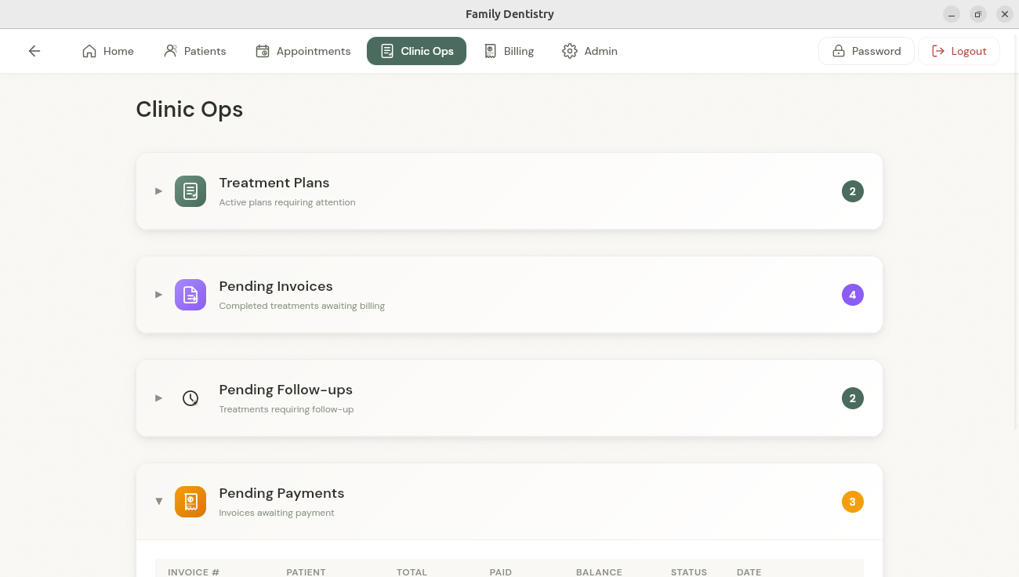Open Billing via its invoice icon
This screenshot has height=577, width=1019.
click(490, 51)
